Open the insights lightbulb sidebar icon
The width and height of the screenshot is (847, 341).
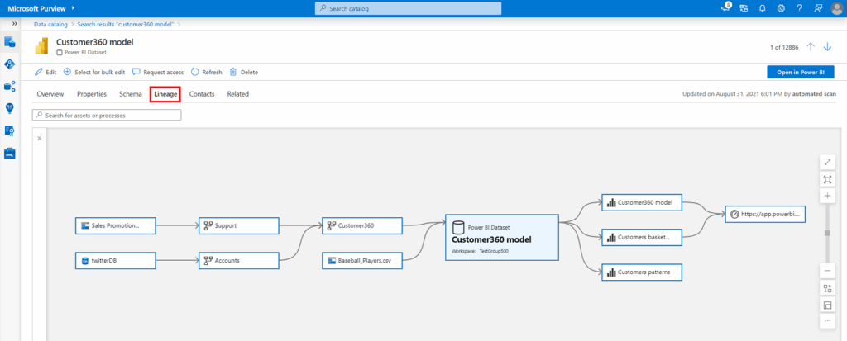(10, 108)
